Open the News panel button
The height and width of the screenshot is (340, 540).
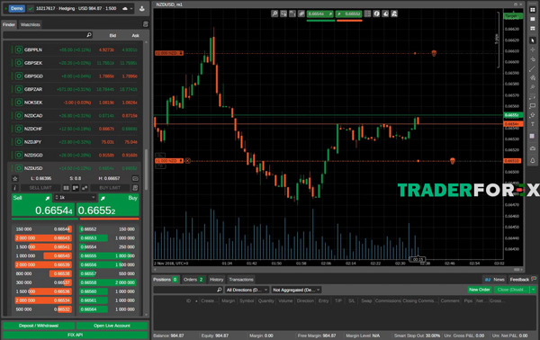494,280
